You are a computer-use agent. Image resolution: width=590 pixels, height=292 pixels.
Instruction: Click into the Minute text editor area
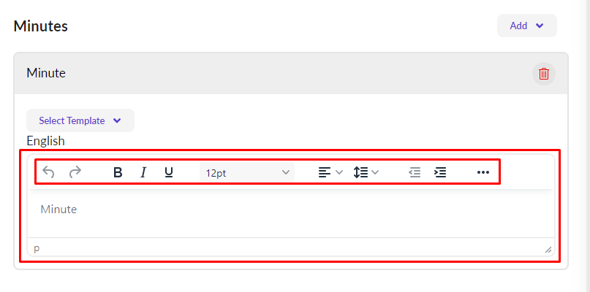pyautogui.click(x=291, y=213)
